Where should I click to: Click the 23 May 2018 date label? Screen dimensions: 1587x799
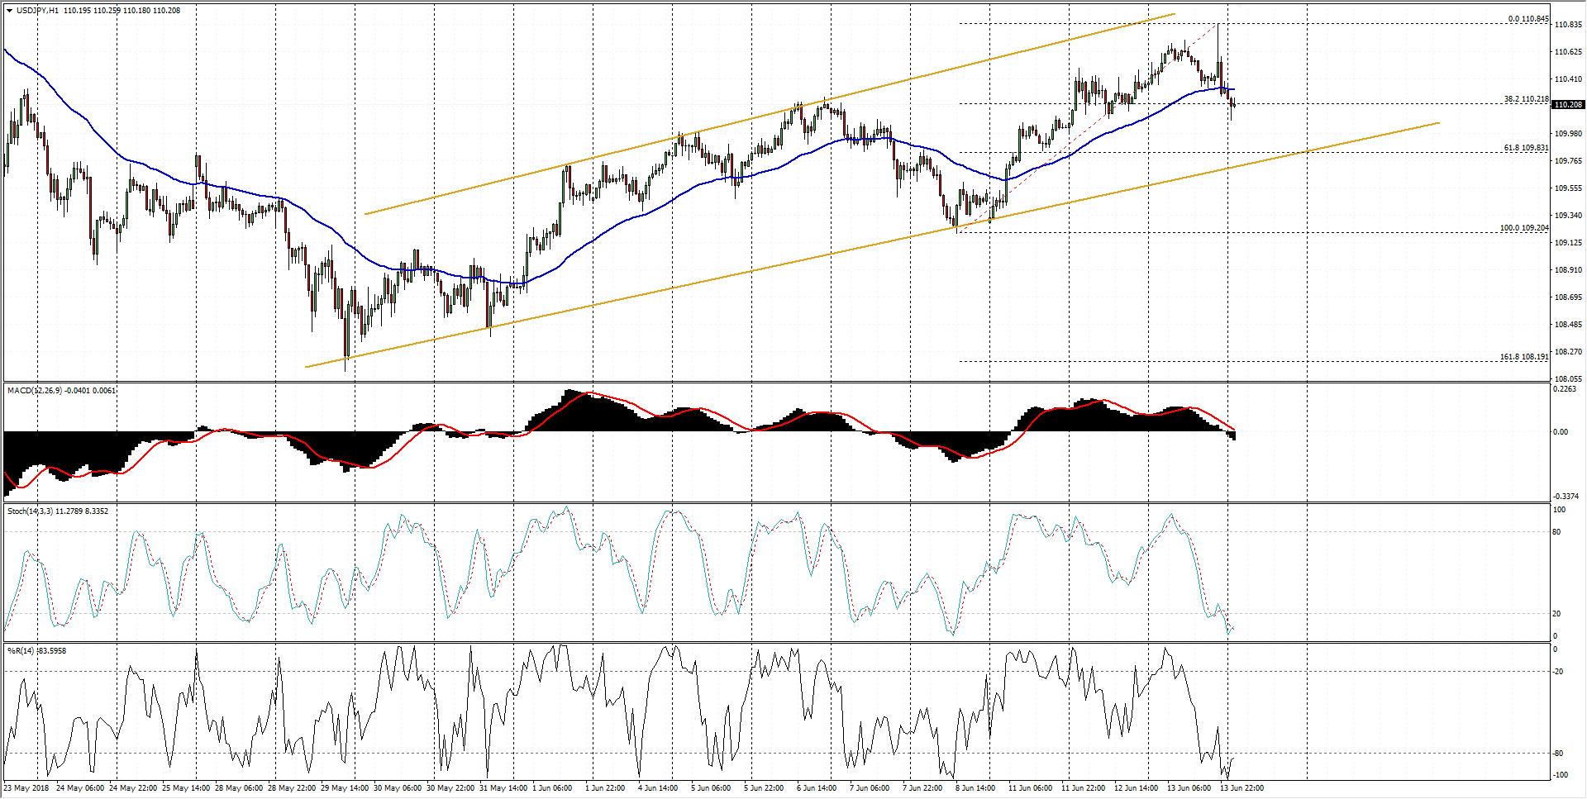(26, 787)
